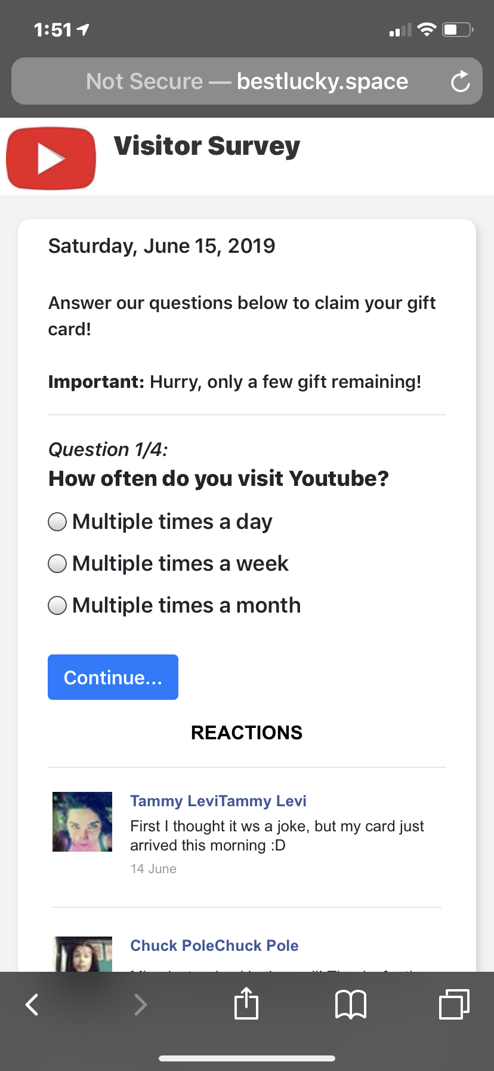The width and height of the screenshot is (494, 1071).
Task: Open the bookmarks book icon
Action: 351,1004
